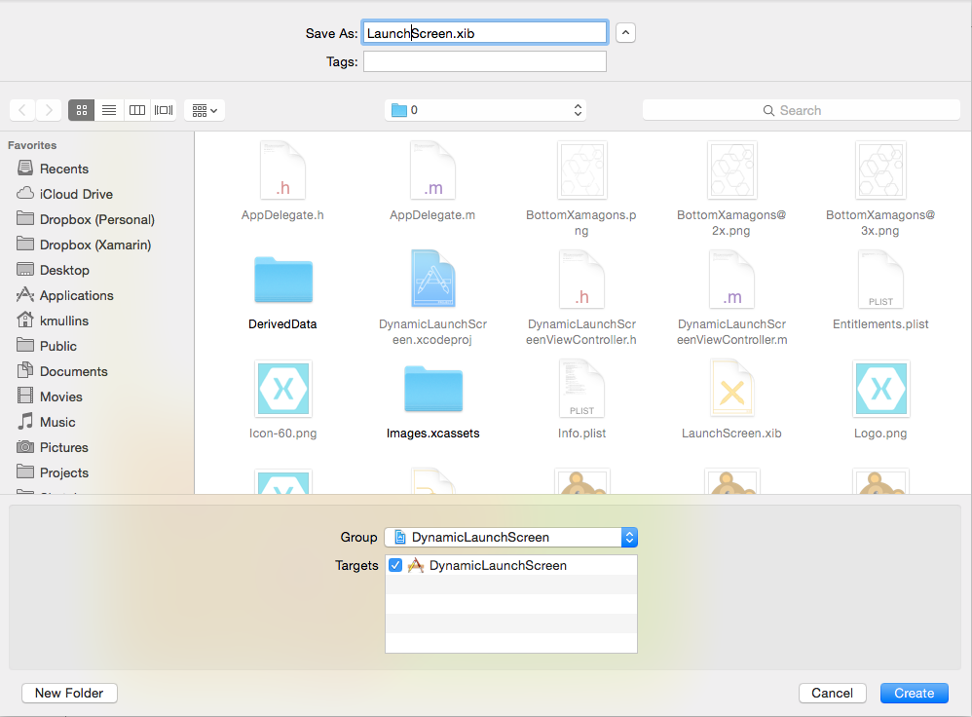The width and height of the screenshot is (972, 717).
Task: Collapse the save dialog with chevron button
Action: click(625, 33)
